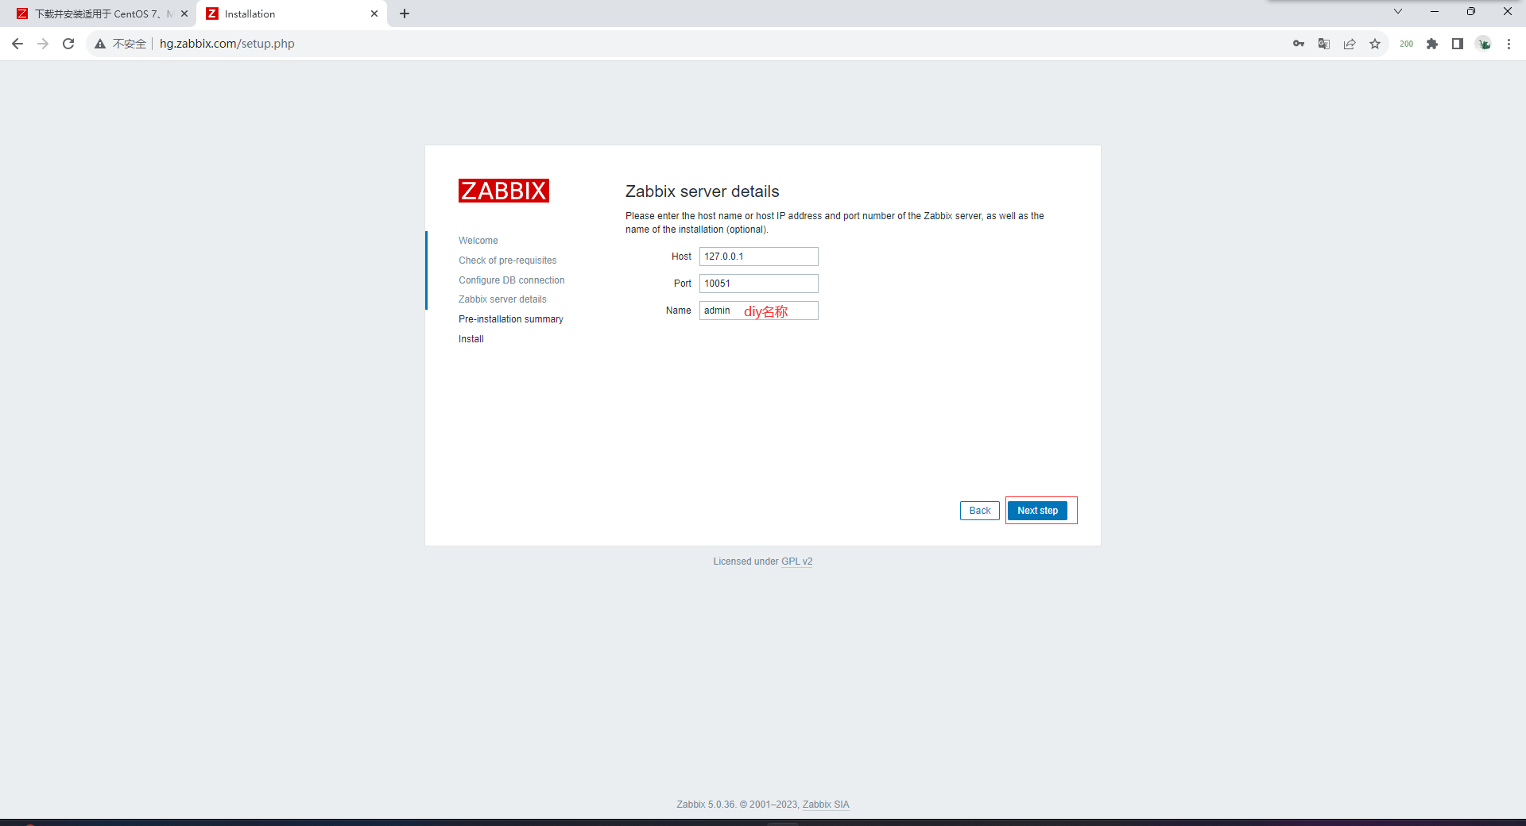The width and height of the screenshot is (1526, 826).
Task: Click Pre-installation summary step
Action: tap(511, 319)
